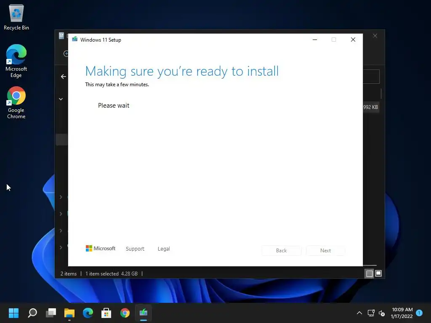
Task: Click the muted volume tray icon
Action: point(382,313)
